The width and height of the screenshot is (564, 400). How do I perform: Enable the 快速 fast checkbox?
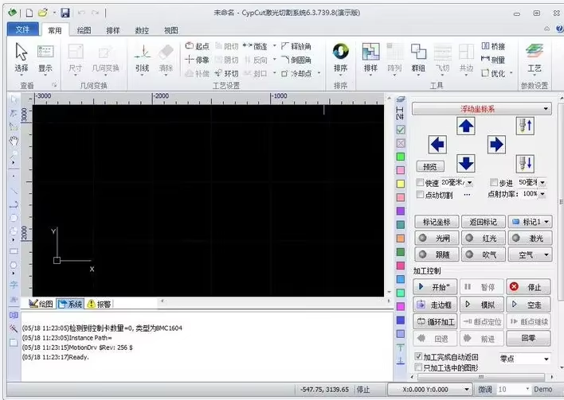pyautogui.click(x=420, y=182)
